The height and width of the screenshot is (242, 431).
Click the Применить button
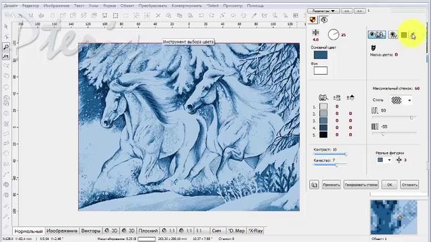(331, 185)
